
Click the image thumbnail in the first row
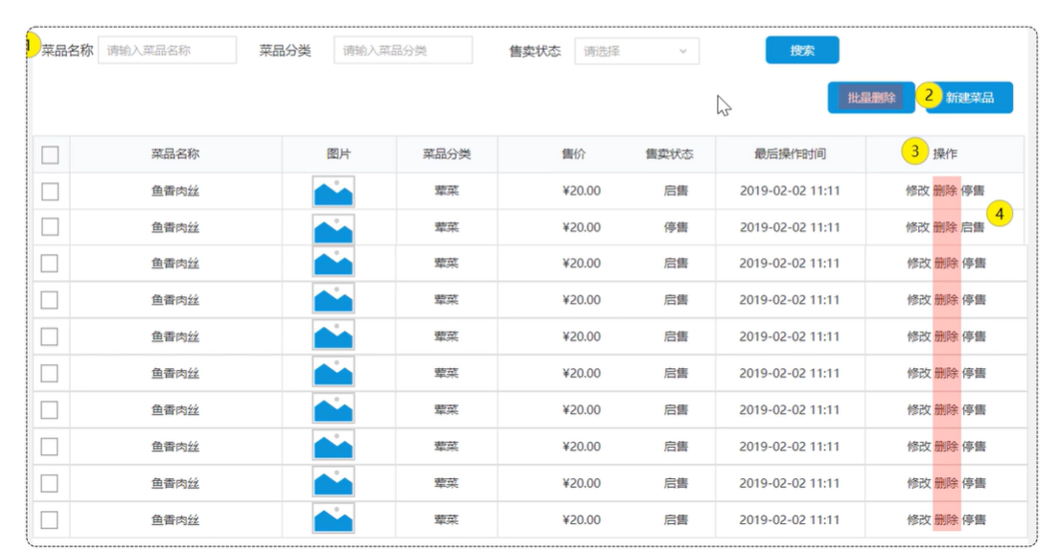333,192
